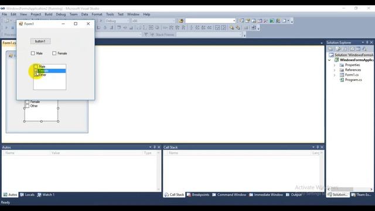This screenshot has width=375, height=211.
Task: Expand the References node in Solution Explorer
Action: click(x=335, y=70)
